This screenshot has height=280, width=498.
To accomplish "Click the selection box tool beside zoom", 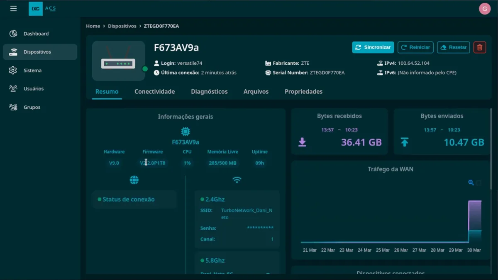I will point(478,183).
